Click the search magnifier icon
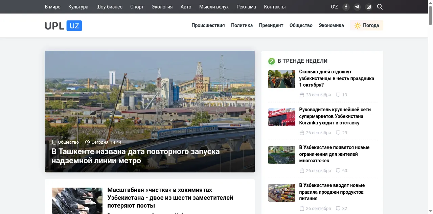 click(x=380, y=7)
